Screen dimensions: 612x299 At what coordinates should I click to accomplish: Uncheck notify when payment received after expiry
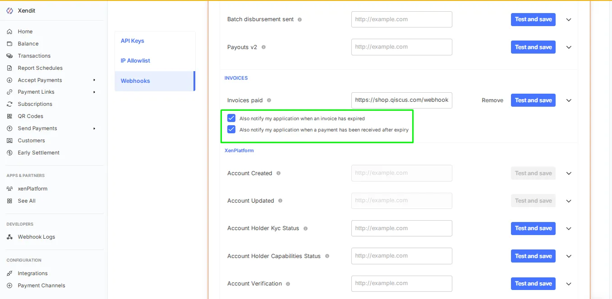click(x=231, y=130)
